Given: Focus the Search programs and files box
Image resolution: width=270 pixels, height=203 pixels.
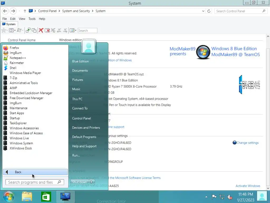Looking at the screenshot, I should coord(35,182).
